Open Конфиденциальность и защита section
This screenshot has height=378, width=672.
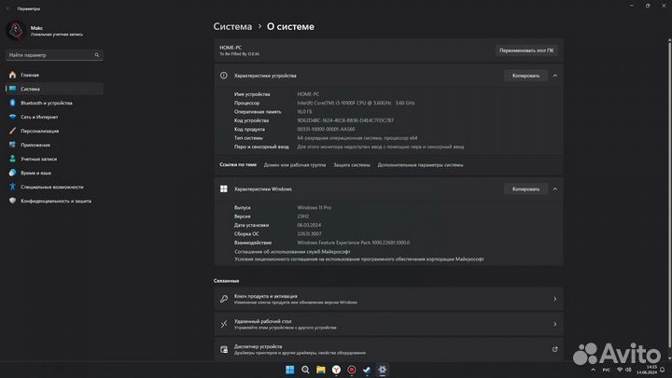pos(54,201)
